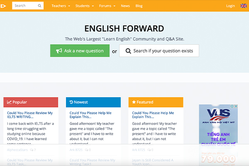Click the English Forward logo icon
Screen dimensions: 249x166
[x=3, y=6]
